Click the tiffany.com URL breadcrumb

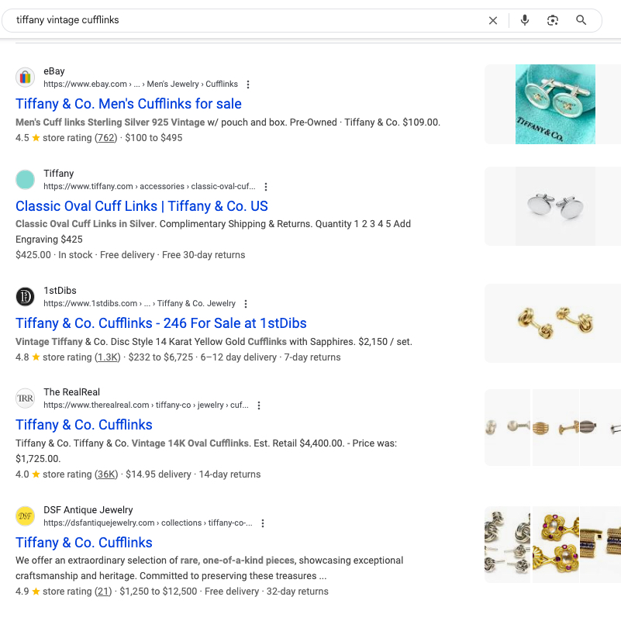coord(150,186)
